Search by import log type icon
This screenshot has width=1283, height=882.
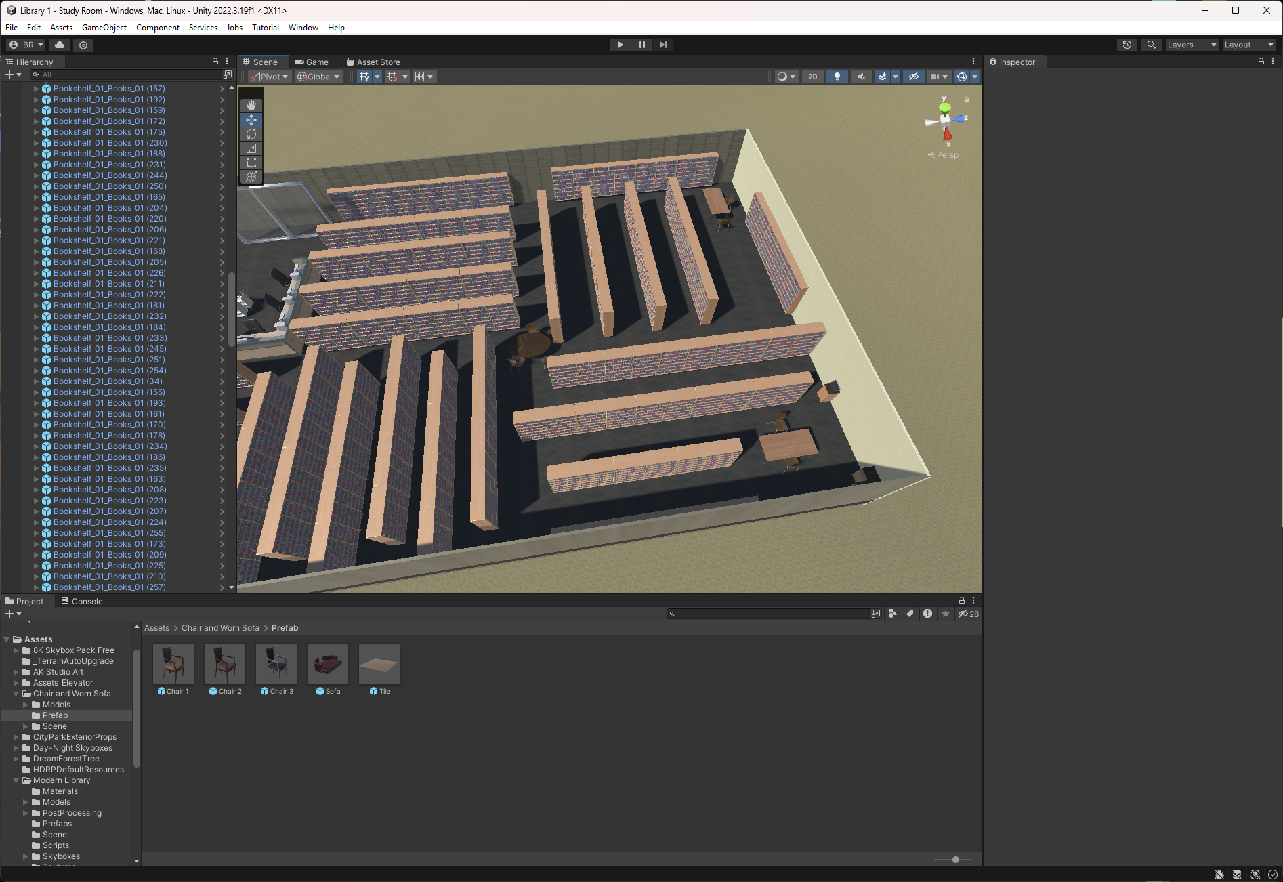927,614
